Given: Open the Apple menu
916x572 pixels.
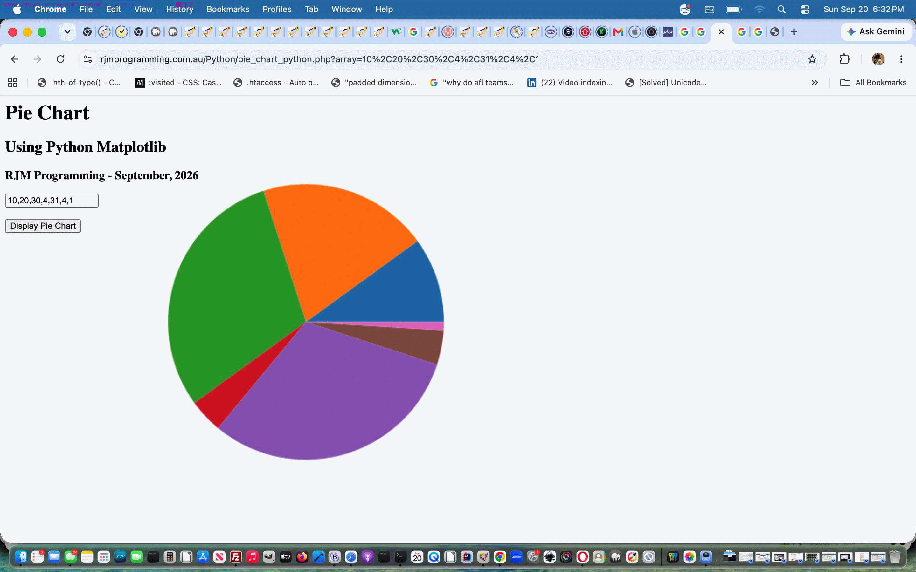Looking at the screenshot, I should click(17, 9).
